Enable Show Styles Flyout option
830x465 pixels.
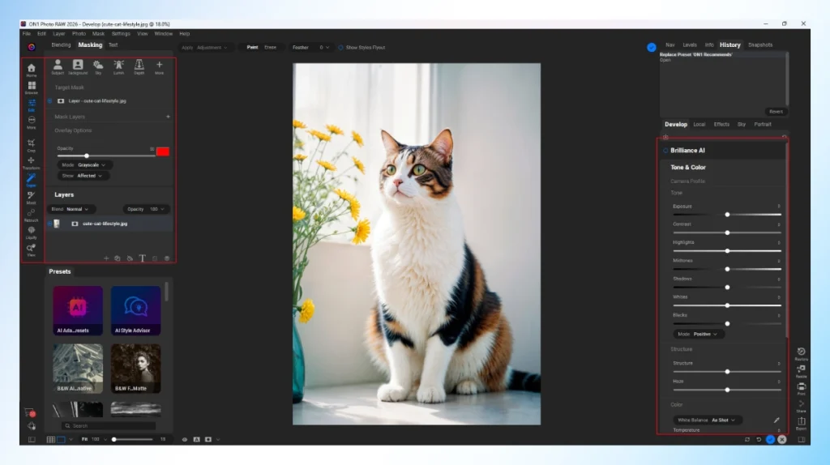coord(341,48)
